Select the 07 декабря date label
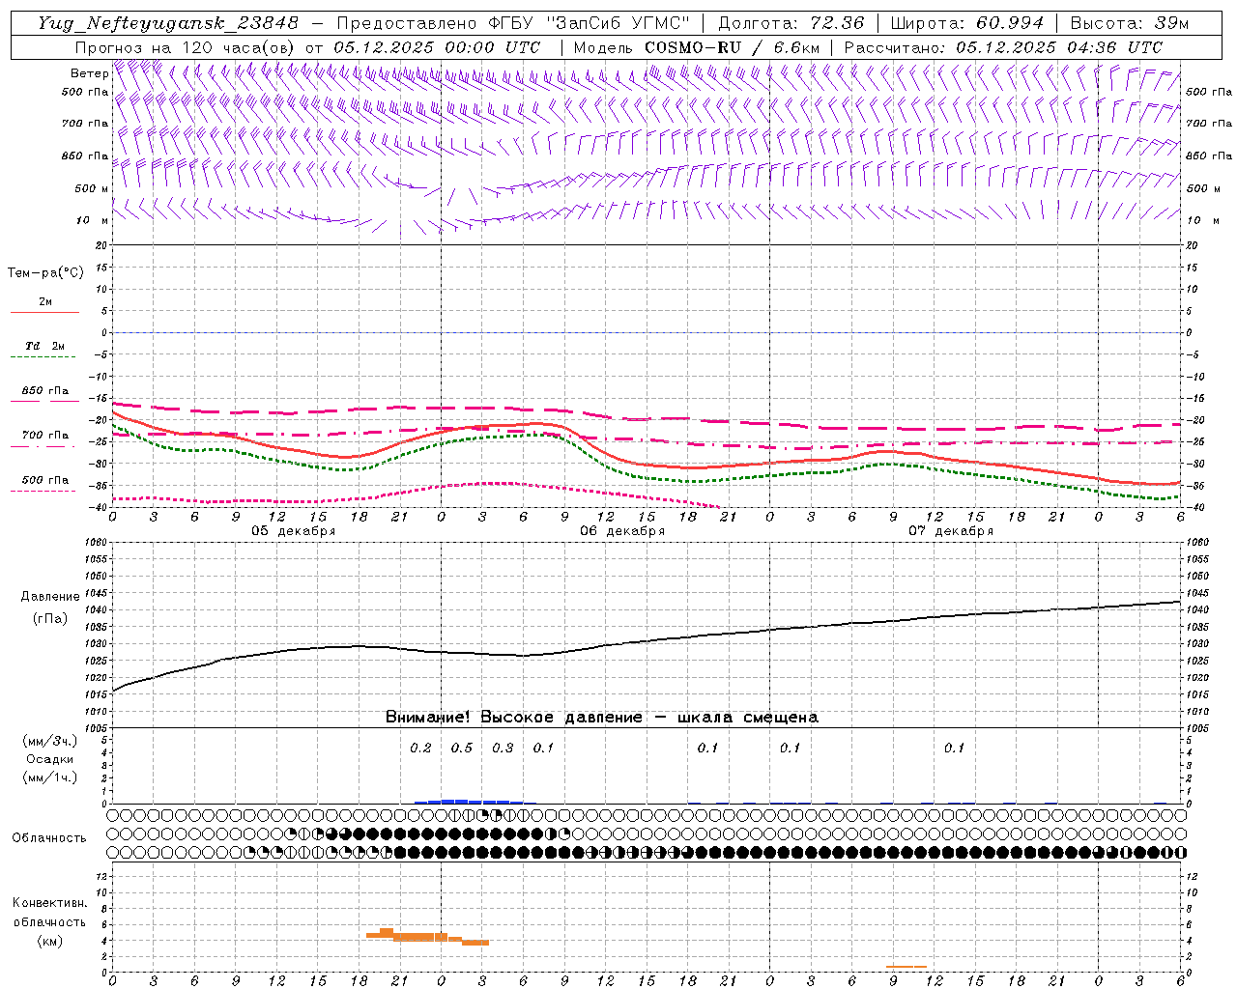Screen dimensions: 1237x989 pos(951,530)
